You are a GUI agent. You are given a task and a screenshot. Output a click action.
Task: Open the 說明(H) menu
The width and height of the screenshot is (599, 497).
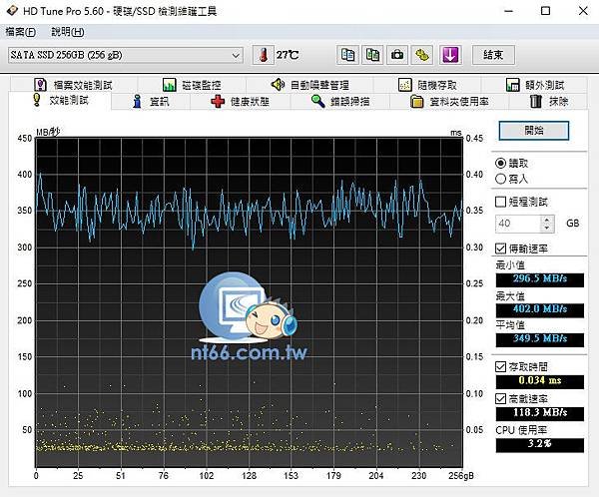tap(68, 32)
